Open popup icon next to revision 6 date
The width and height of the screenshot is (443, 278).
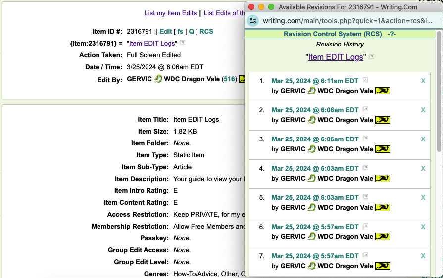(x=365, y=227)
